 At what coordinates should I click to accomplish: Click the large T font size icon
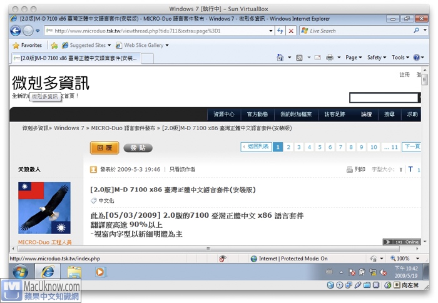[410, 169]
